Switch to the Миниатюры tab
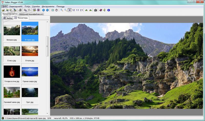The height and width of the screenshot is (121, 205). tap(21, 18)
